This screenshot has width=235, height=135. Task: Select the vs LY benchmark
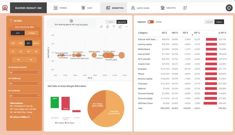point(18,33)
